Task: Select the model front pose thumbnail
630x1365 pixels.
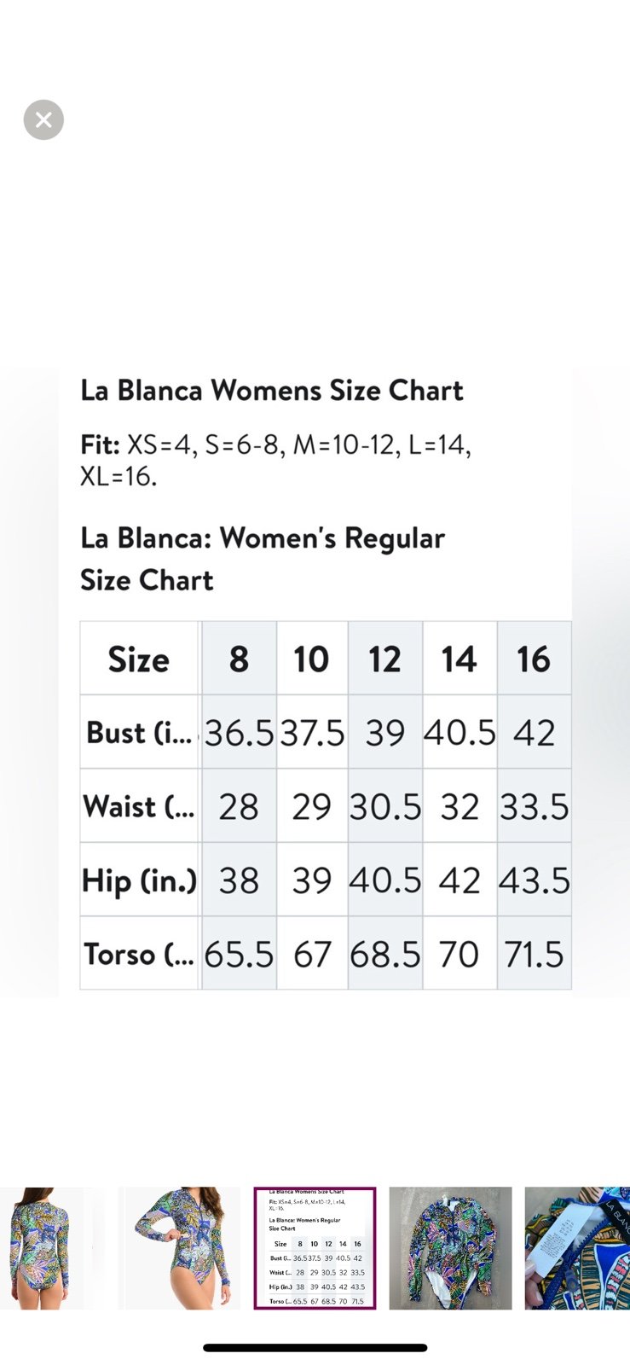Action: (x=179, y=1248)
